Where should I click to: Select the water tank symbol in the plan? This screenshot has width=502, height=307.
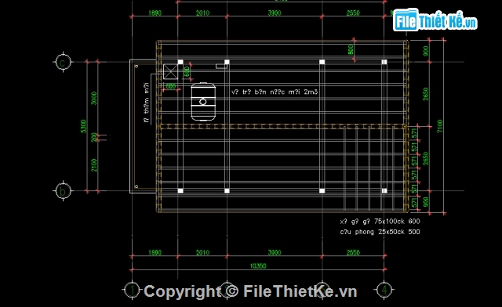tap(203, 101)
